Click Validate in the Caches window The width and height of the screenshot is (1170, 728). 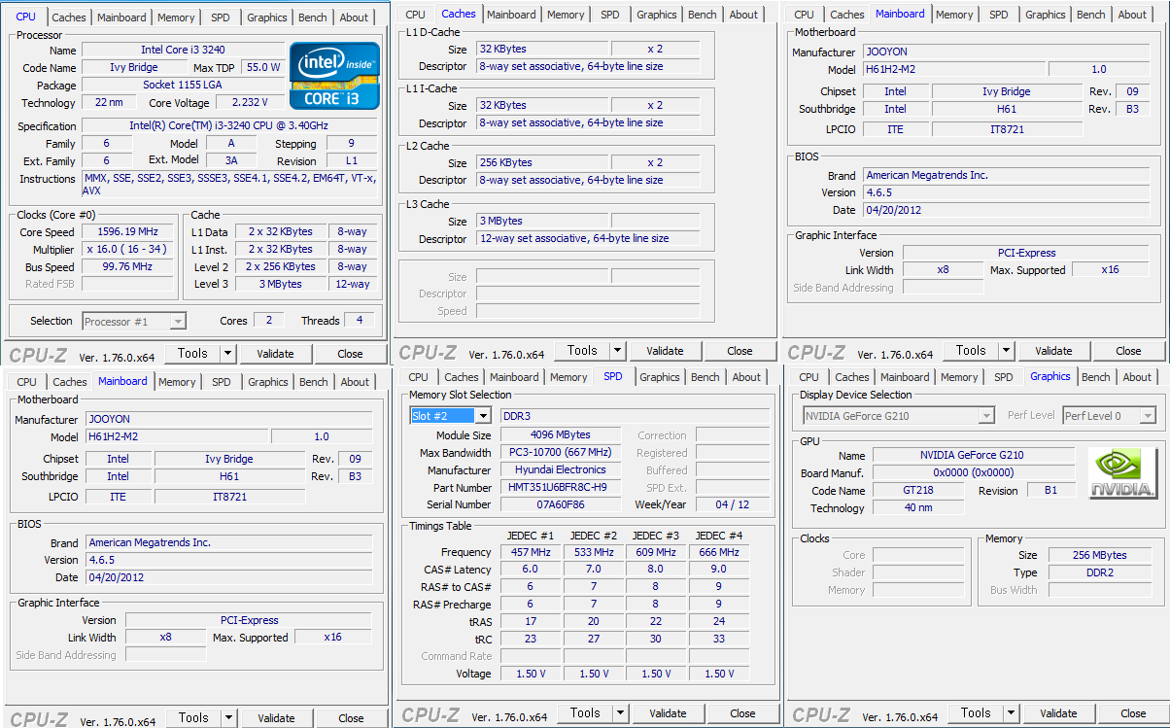tap(665, 351)
